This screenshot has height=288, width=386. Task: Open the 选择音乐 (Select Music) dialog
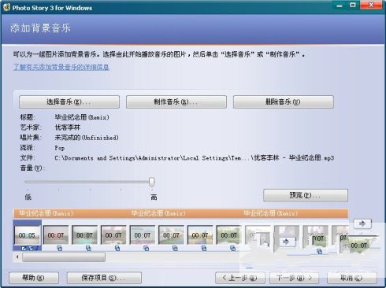69,102
